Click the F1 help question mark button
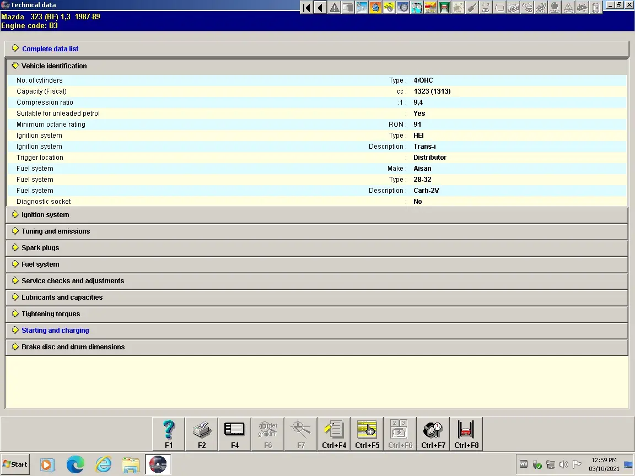 [169, 434]
